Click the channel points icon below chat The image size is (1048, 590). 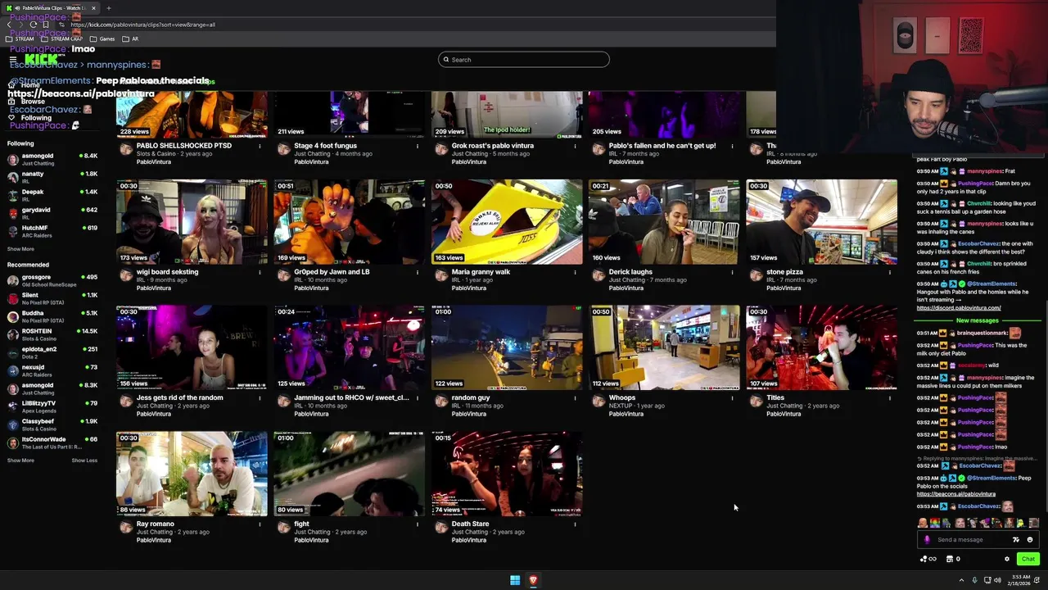coord(928,559)
